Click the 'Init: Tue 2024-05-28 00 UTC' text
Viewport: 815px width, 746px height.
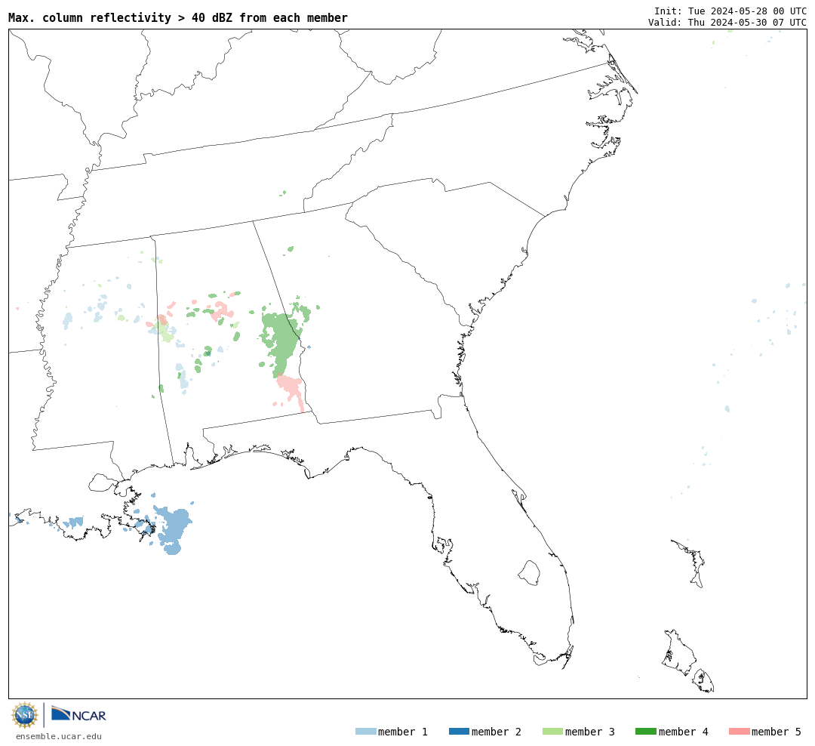tap(730, 11)
